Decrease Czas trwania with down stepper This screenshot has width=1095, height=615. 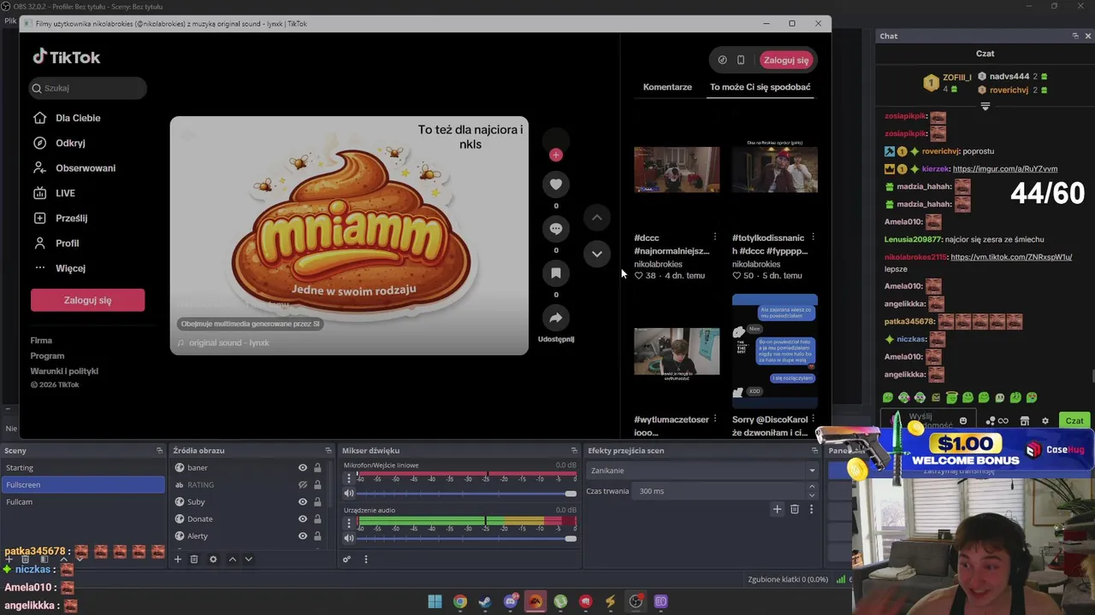point(812,495)
